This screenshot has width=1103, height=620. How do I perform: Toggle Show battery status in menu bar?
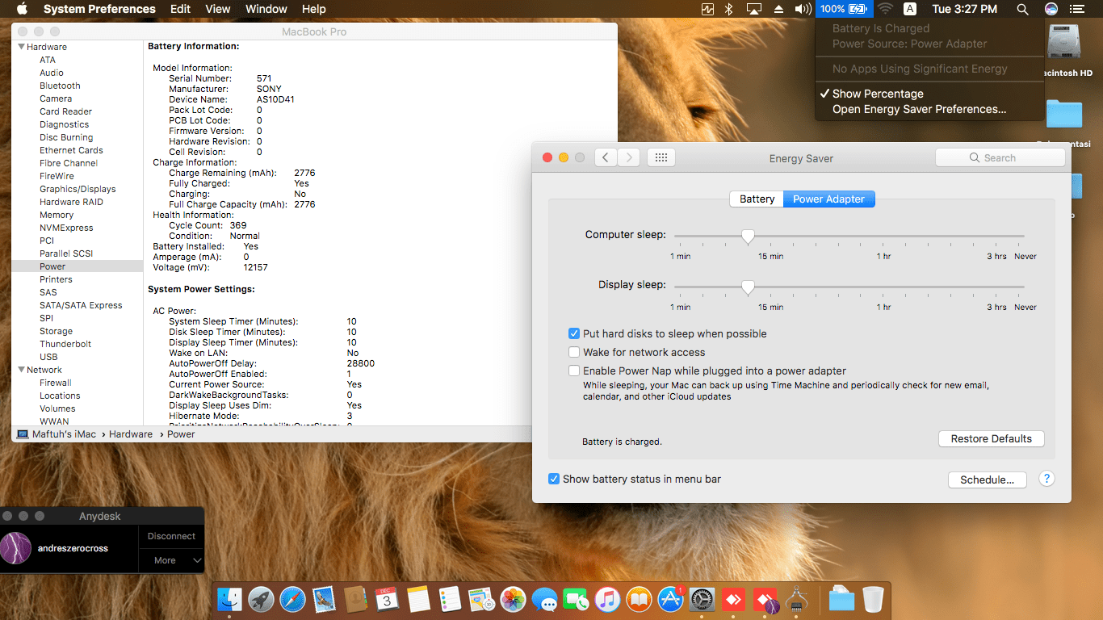[x=554, y=479]
